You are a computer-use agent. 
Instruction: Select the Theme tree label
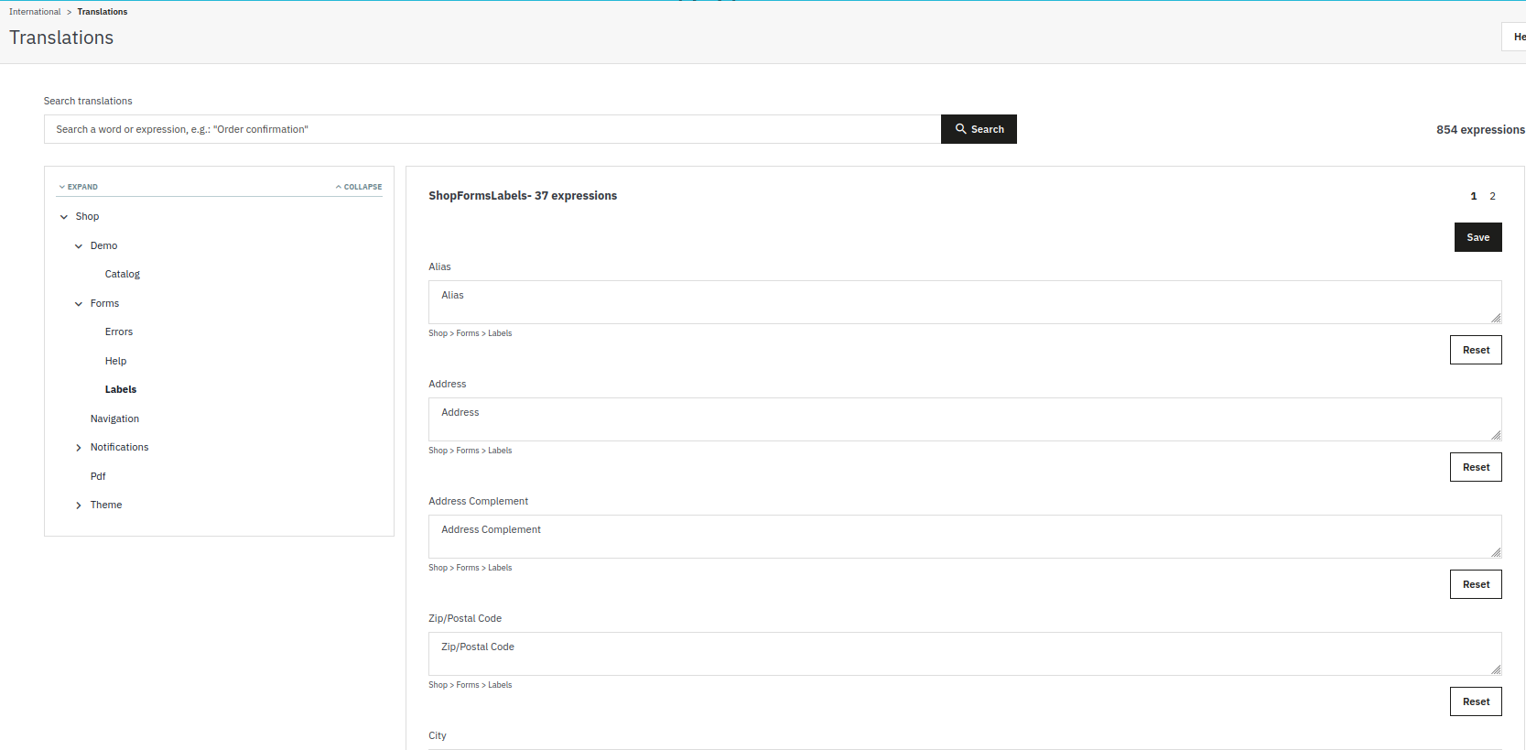(x=106, y=505)
